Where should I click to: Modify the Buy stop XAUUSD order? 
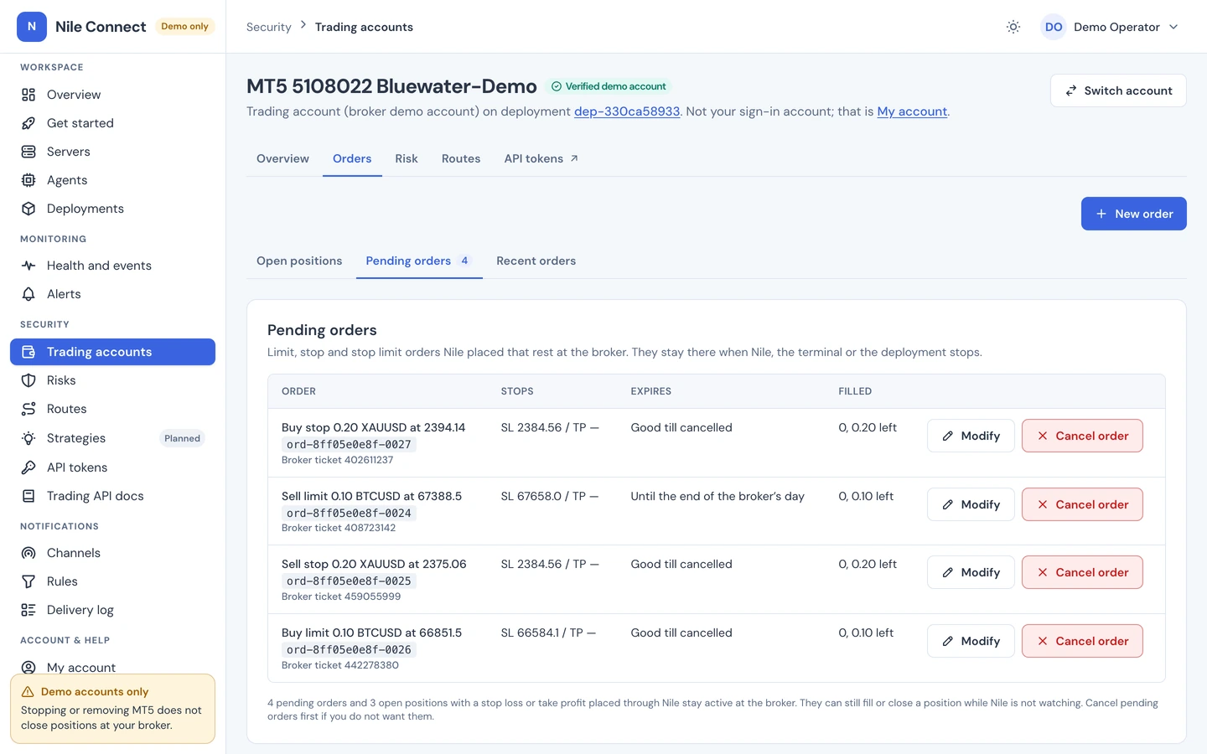971,436
